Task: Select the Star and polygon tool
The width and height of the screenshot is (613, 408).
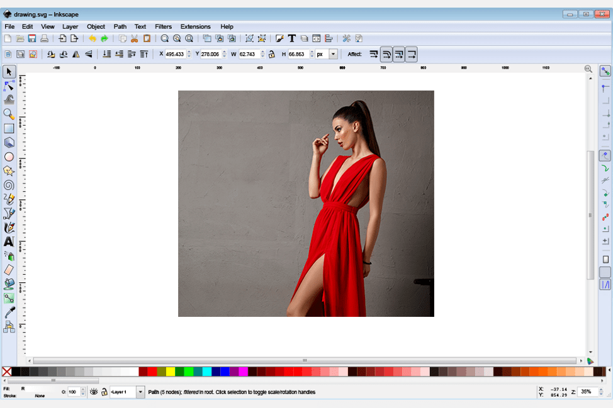Action: click(9, 170)
